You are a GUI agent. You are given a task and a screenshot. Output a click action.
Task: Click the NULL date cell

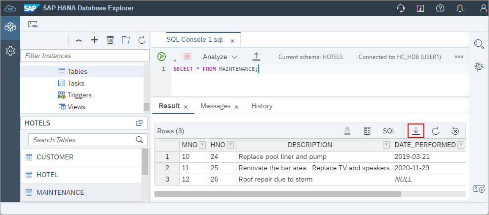[x=429, y=179]
